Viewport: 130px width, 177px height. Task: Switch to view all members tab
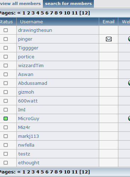point(21,4)
